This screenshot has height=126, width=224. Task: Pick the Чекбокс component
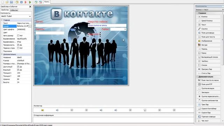coord(209,61)
